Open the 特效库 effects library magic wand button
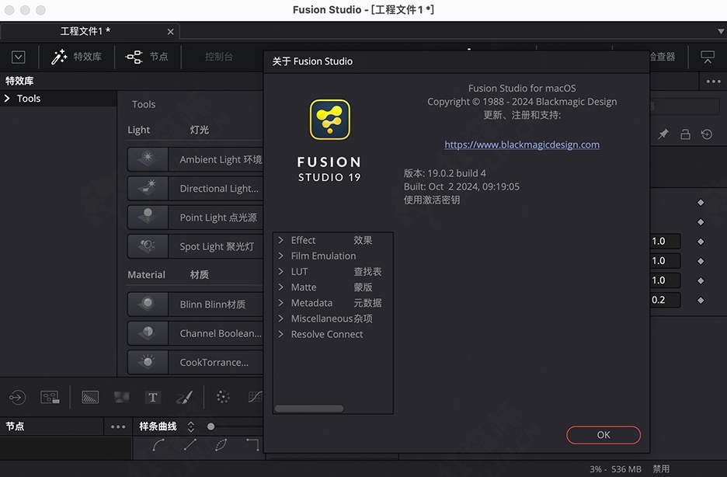This screenshot has height=477, width=727. tap(76, 57)
